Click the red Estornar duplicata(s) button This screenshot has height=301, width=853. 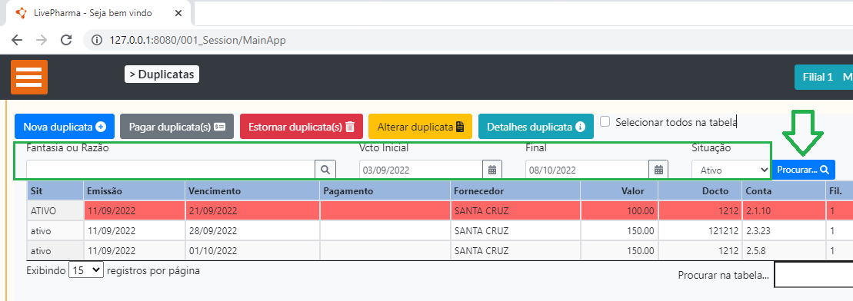pos(302,127)
